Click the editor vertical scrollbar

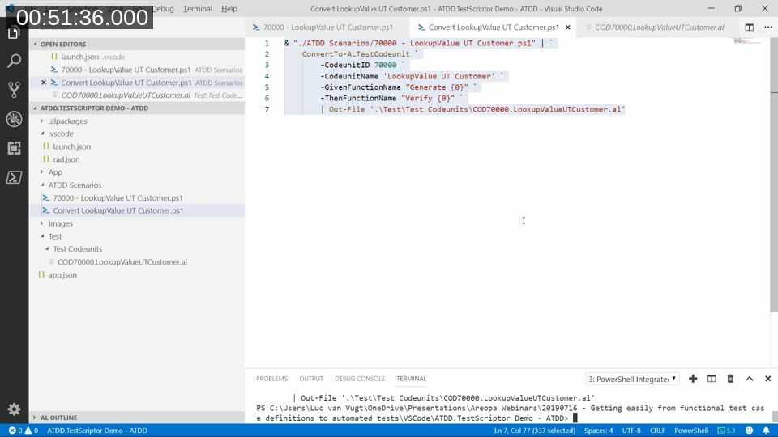[x=774, y=175]
